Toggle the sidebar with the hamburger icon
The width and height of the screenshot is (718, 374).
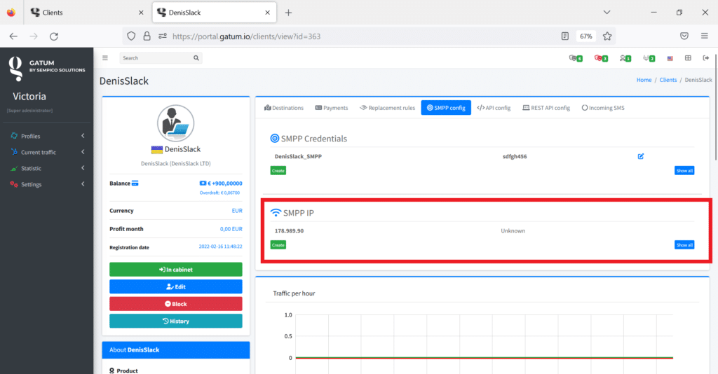pyautogui.click(x=105, y=58)
